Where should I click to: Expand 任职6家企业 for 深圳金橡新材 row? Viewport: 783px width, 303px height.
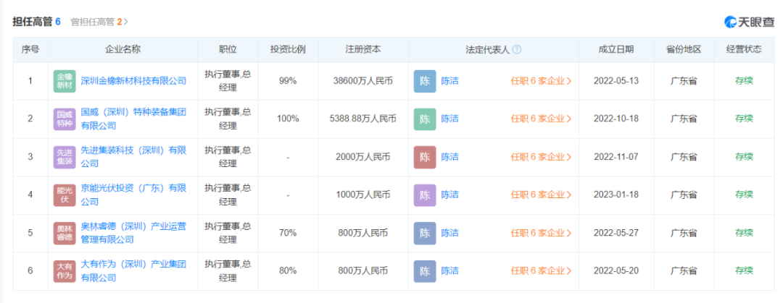tap(541, 81)
